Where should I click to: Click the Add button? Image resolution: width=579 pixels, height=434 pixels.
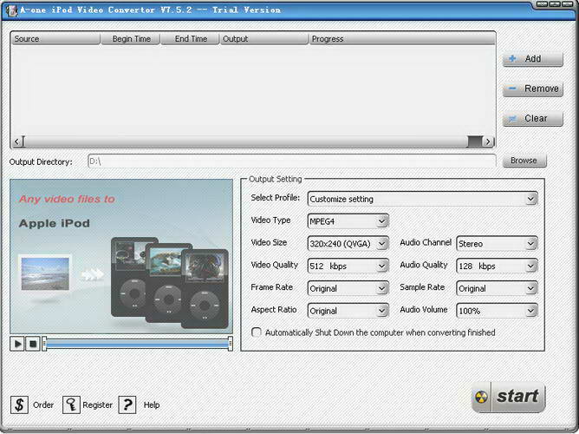tap(532, 59)
